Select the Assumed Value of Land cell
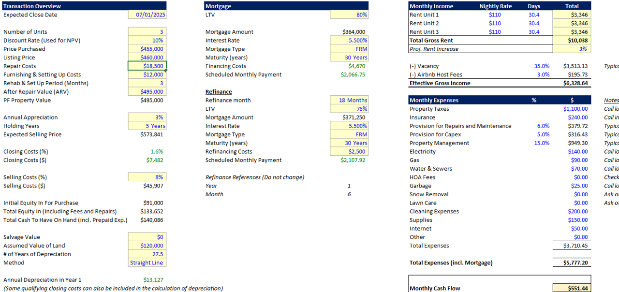Image resolution: width=619 pixels, height=292 pixels. coord(147,246)
